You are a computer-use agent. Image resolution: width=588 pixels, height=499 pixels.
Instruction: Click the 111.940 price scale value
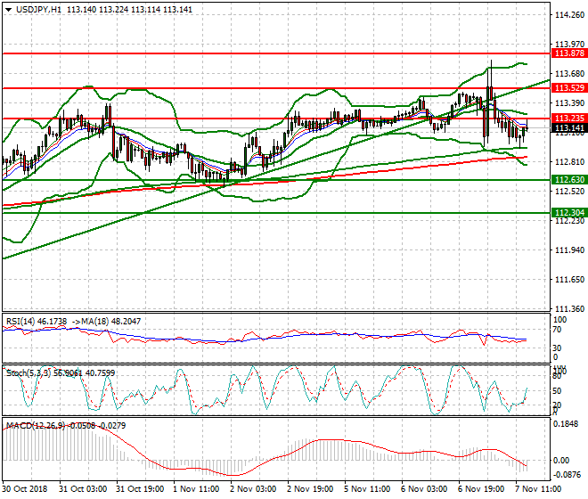569,250
